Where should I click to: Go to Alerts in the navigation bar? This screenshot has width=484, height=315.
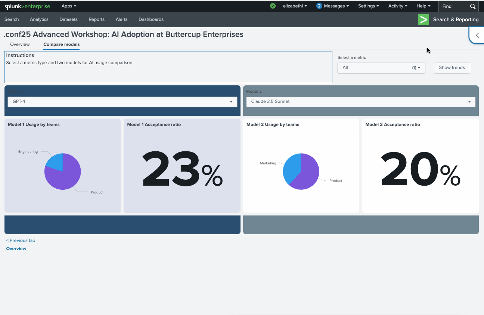click(x=121, y=19)
